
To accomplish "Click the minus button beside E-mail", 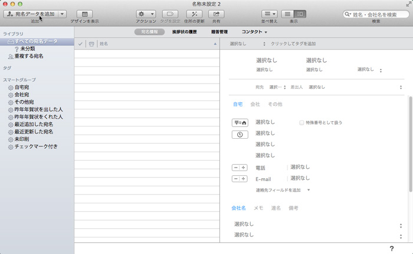I will (236, 179).
